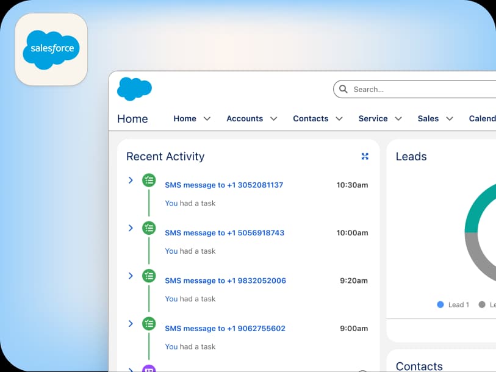496x372 pixels.
Task: Open the Sales tab dropdown arrow
Action: (x=450, y=119)
